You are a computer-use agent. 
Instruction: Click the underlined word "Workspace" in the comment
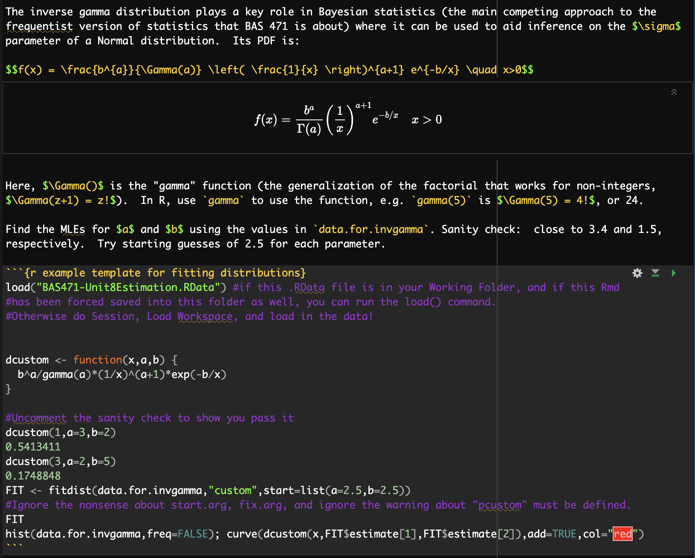[205, 316]
